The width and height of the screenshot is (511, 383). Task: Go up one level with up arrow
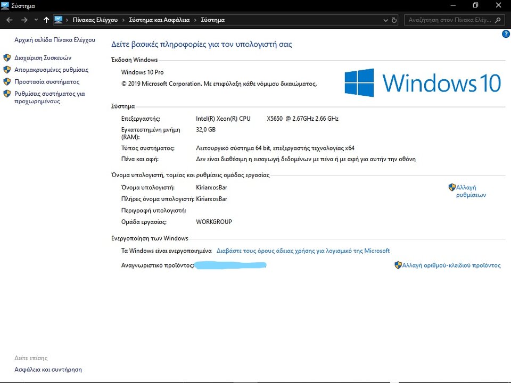pyautogui.click(x=46, y=20)
